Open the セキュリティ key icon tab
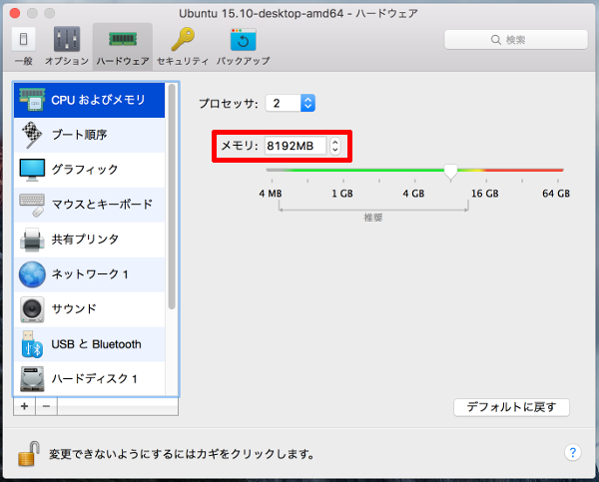The image size is (599, 482). 183,46
